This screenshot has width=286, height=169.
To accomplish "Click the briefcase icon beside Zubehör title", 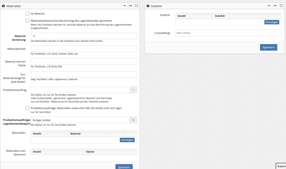I will [x=148, y=6].
